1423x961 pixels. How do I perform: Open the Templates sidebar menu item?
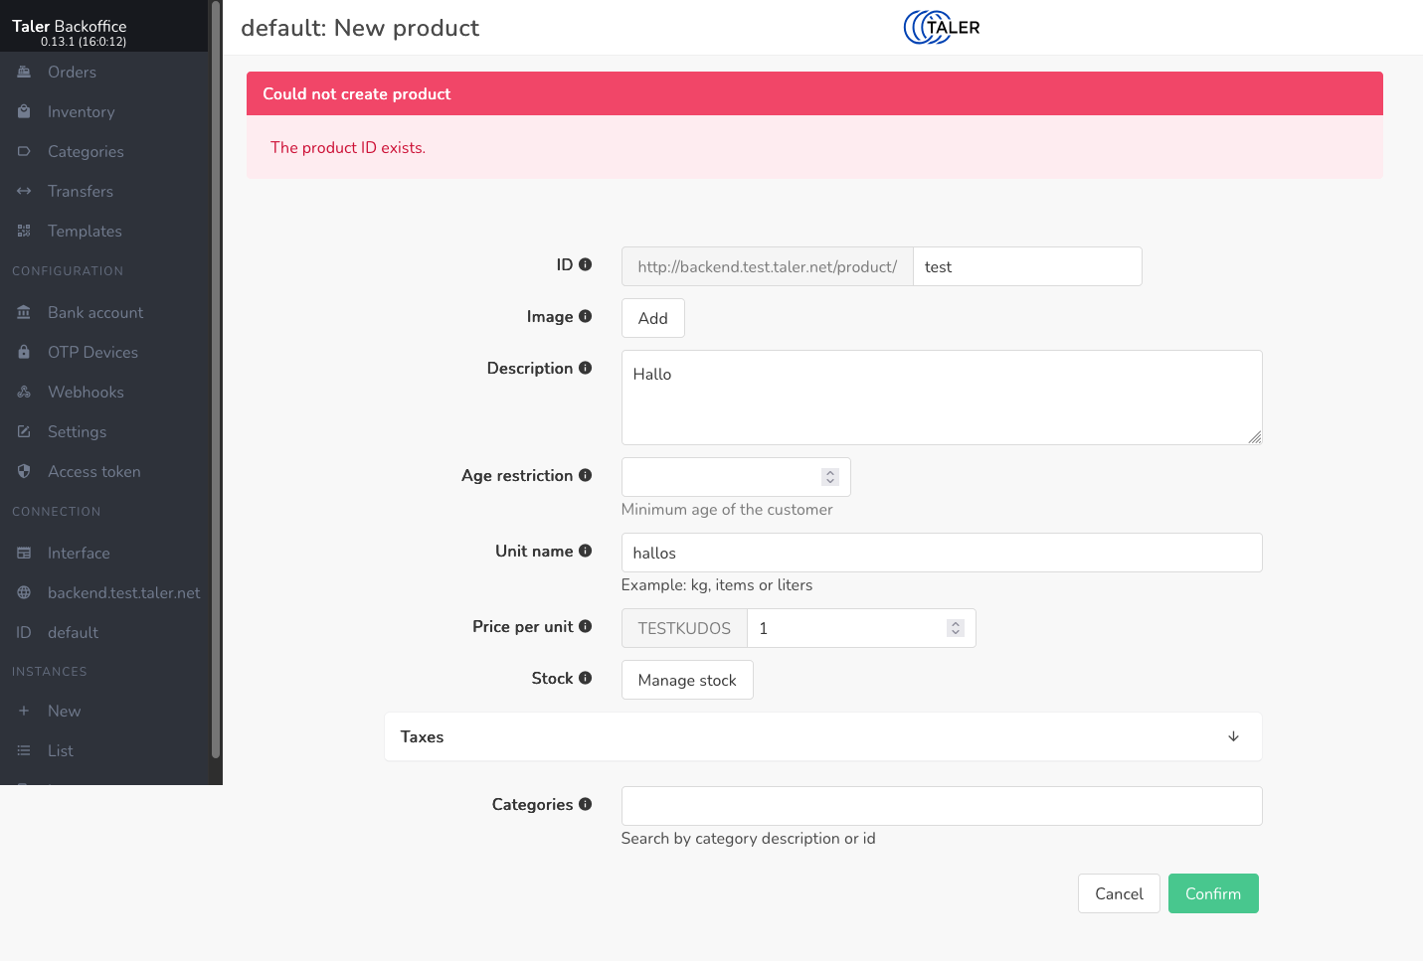(x=85, y=232)
